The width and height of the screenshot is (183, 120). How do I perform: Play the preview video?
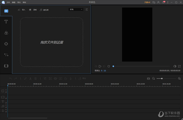tap(100, 66)
